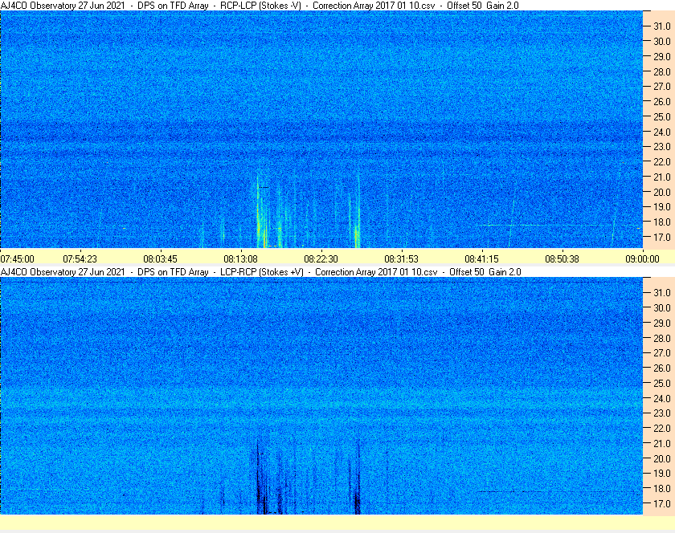Screen dimensions: 675x533
Task: Click the 07:45:00 time axis label
Action: [x=17, y=259]
